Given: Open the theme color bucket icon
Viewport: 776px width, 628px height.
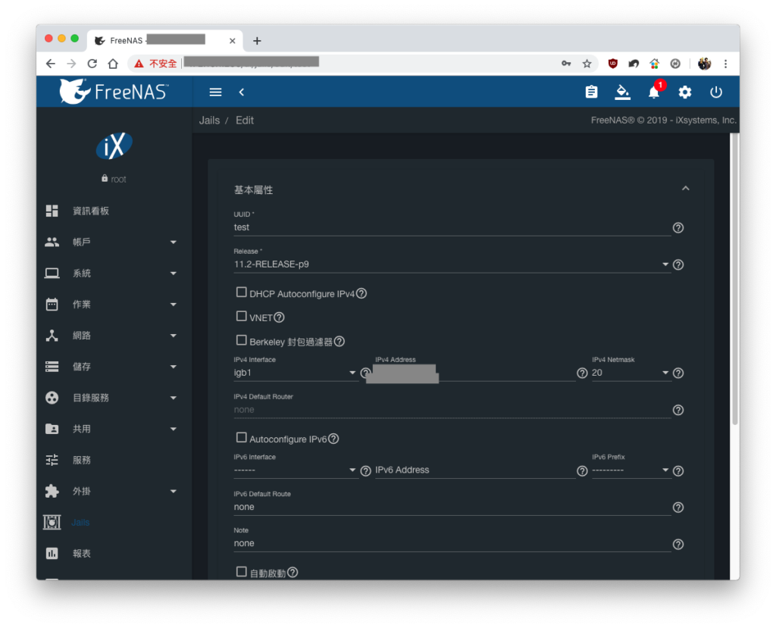Looking at the screenshot, I should coord(623,92).
